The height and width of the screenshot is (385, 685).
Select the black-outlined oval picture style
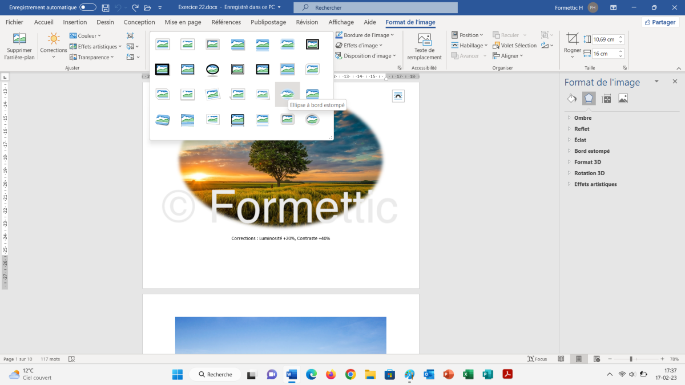(x=212, y=69)
